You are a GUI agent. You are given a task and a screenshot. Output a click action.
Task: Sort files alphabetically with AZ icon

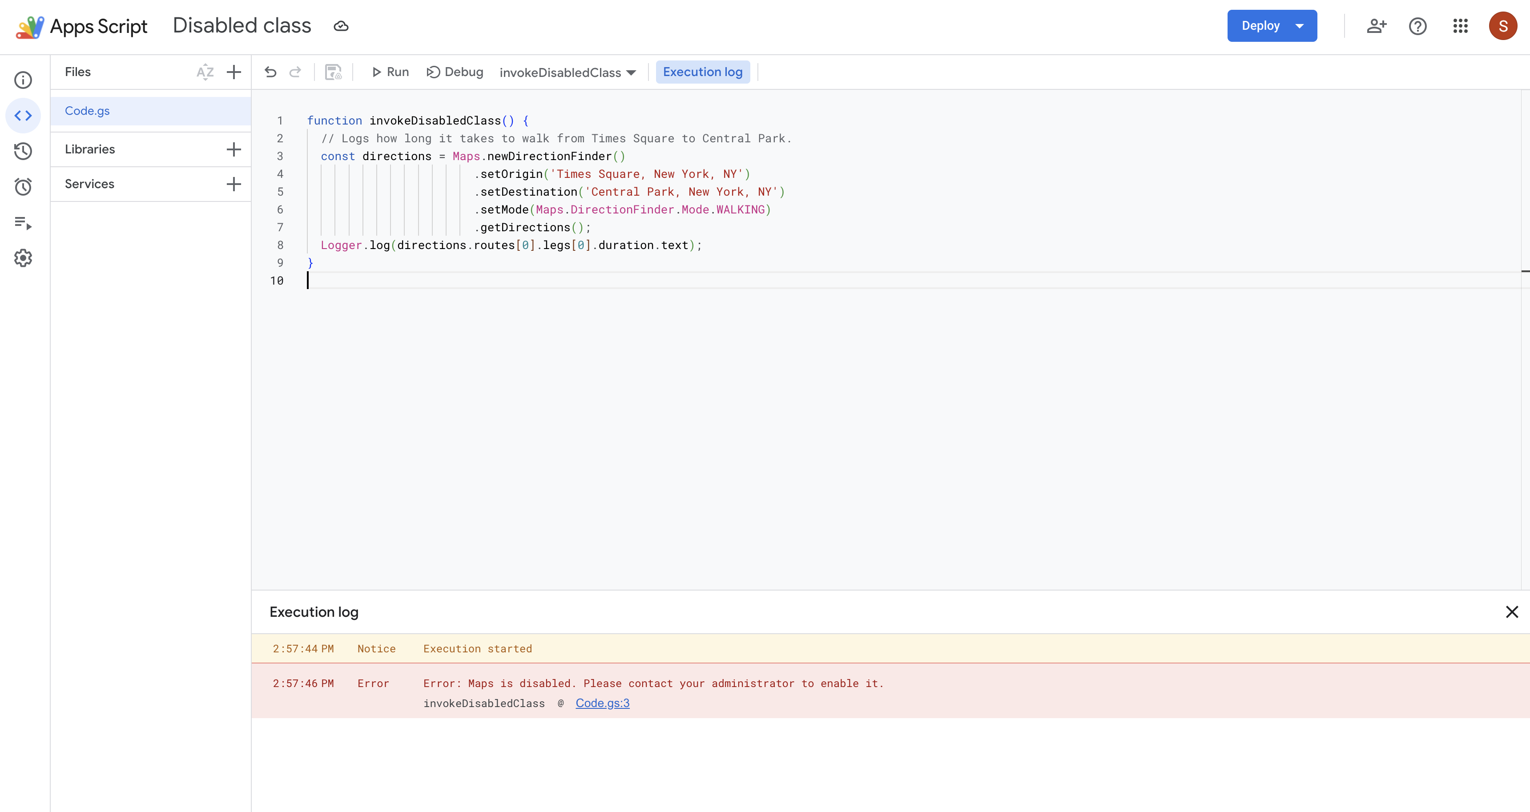(x=205, y=72)
